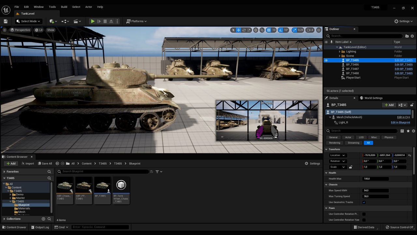
Task: Activate the scale gizmo tool
Action: click(249, 30)
